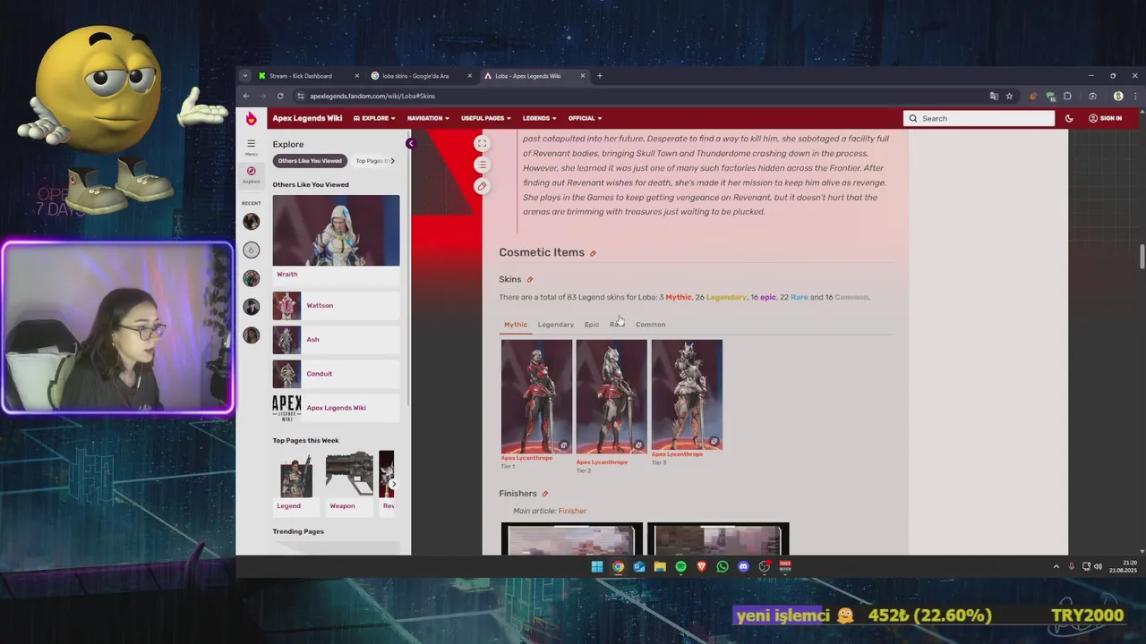This screenshot has height=644, width=1146.
Task: Select Others Like You Viewed pill tab
Action: (x=310, y=161)
